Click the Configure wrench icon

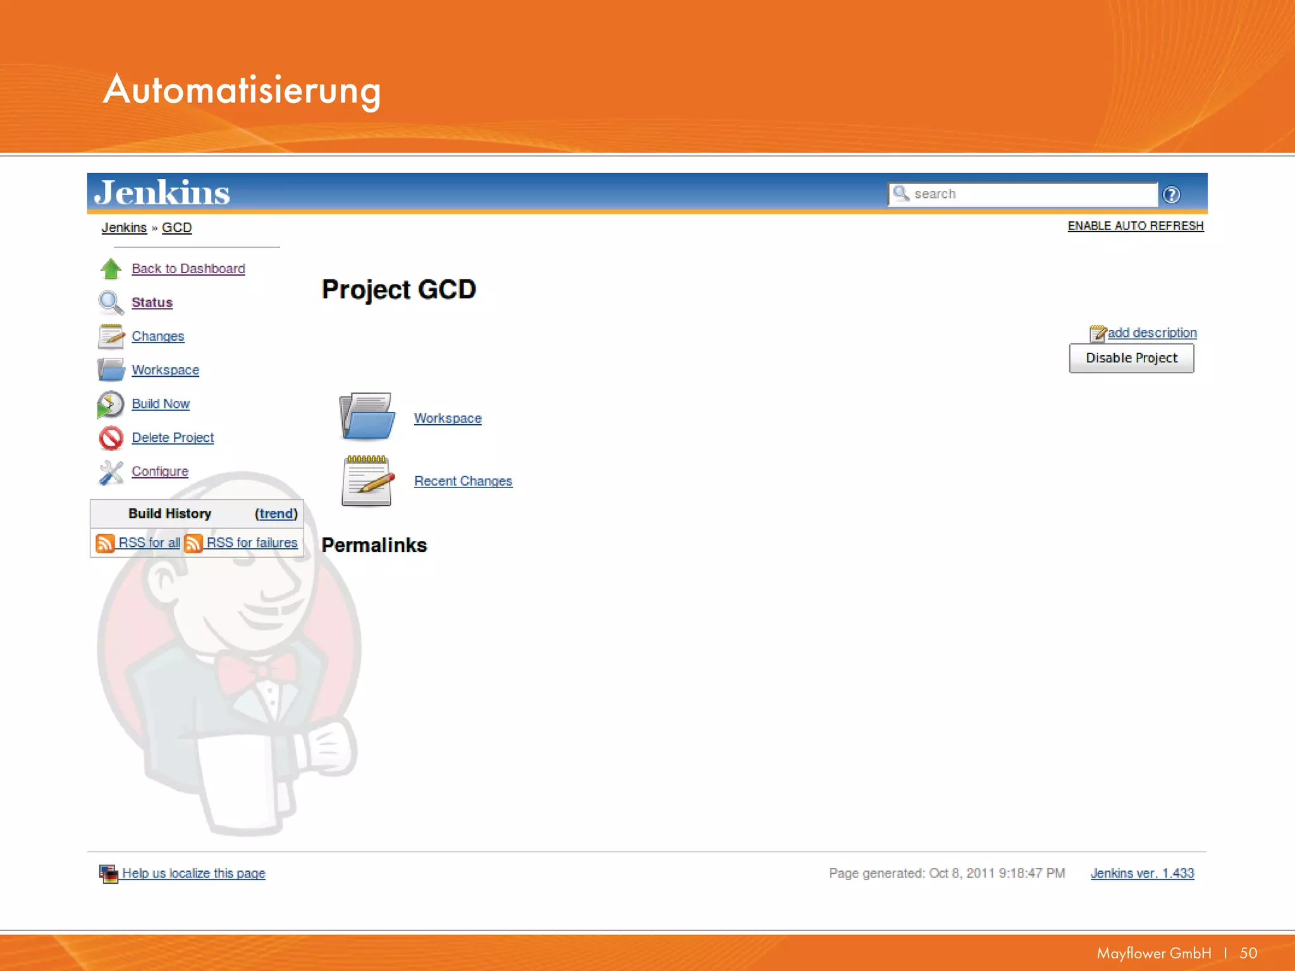[111, 472]
